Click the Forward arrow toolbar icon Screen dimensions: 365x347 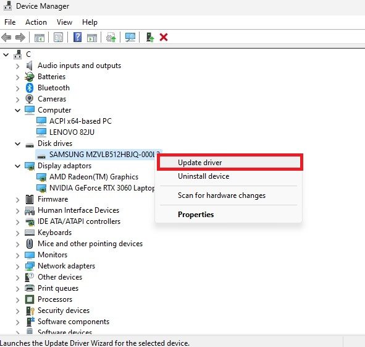coord(20,37)
